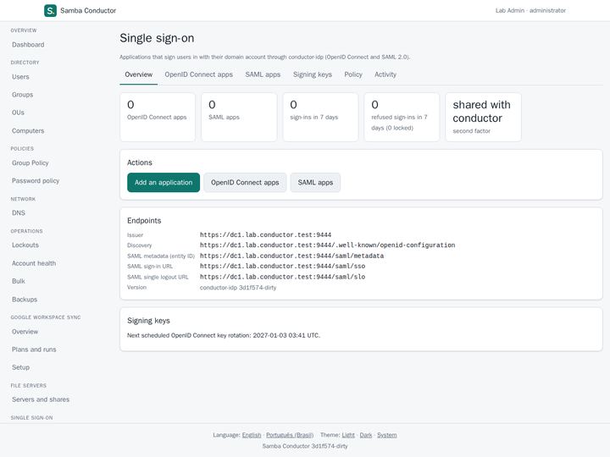Switch to the Policy tab
This screenshot has width=610, height=457.
tap(353, 74)
